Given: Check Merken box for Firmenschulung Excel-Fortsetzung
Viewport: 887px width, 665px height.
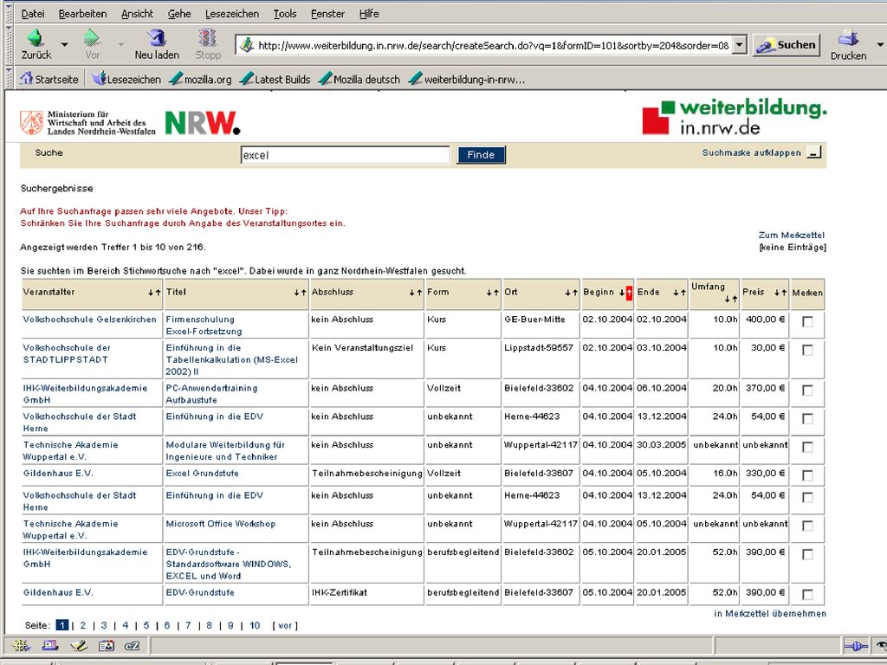Looking at the screenshot, I should [x=808, y=322].
